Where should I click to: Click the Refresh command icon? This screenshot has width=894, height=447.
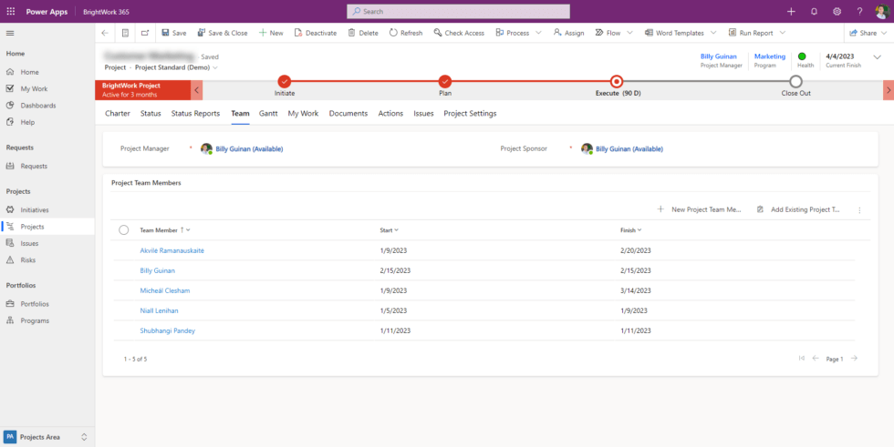tap(393, 33)
